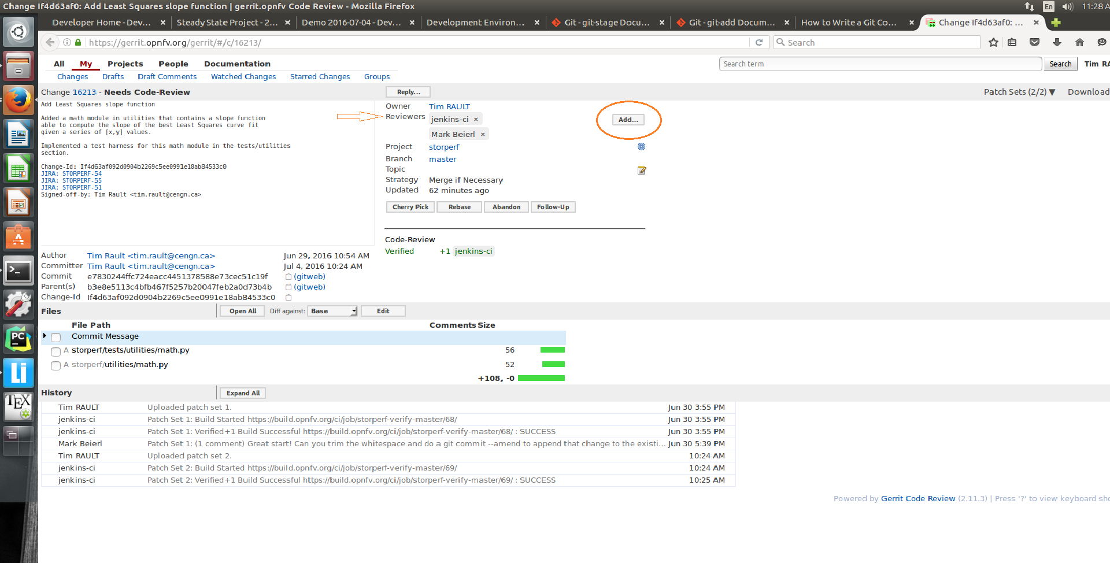Expand the Patch Sets (2/2) dropdown
This screenshot has width=1110, height=563.
coord(1019,92)
